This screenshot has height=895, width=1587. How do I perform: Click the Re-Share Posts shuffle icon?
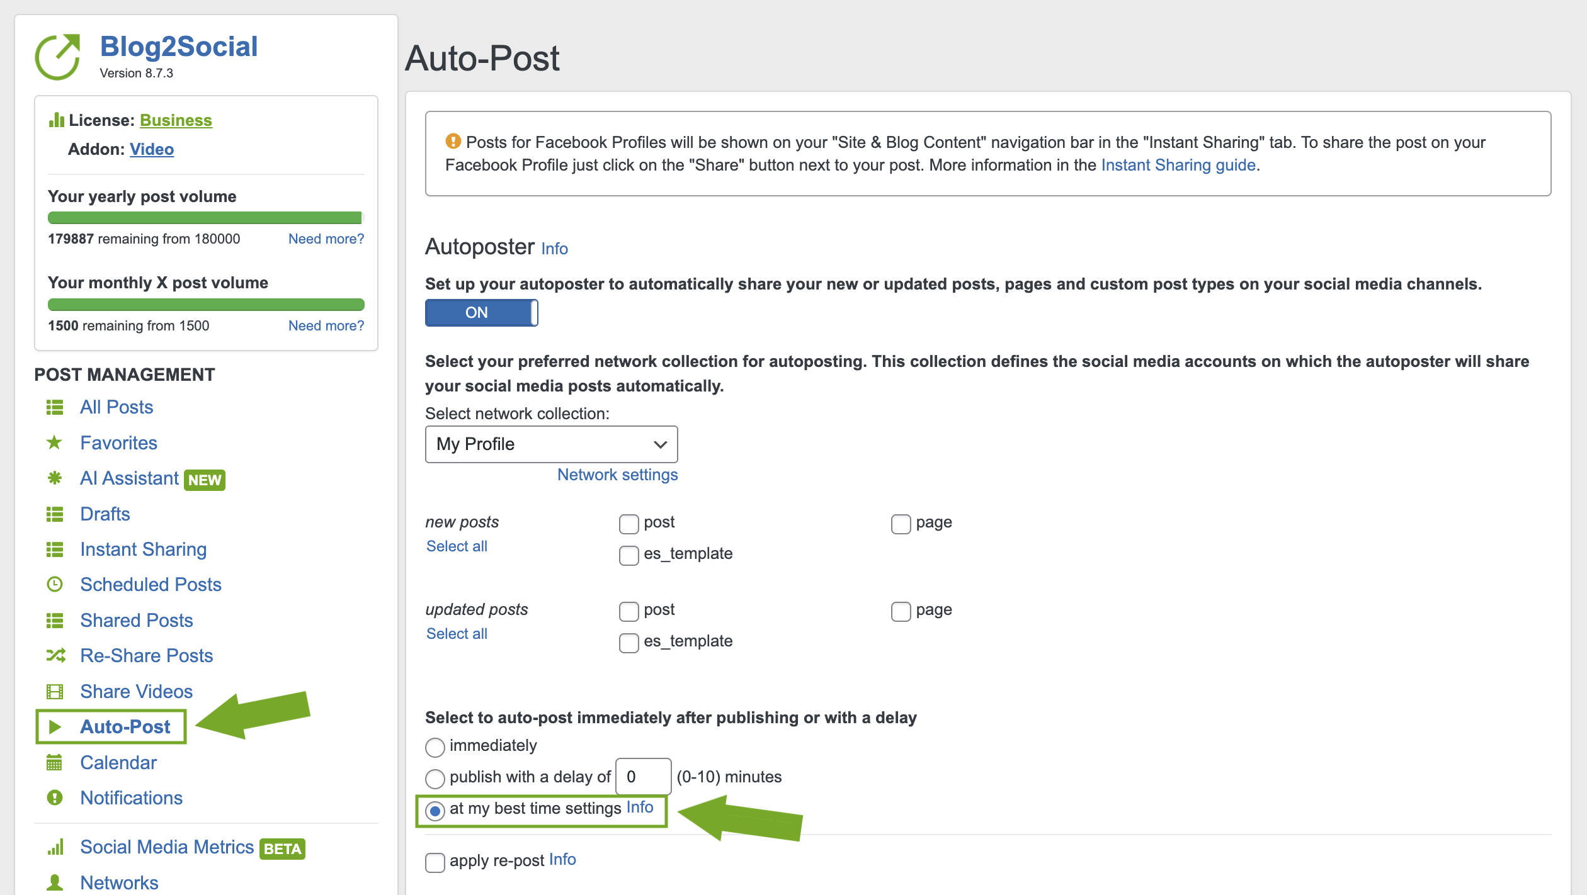(x=55, y=655)
